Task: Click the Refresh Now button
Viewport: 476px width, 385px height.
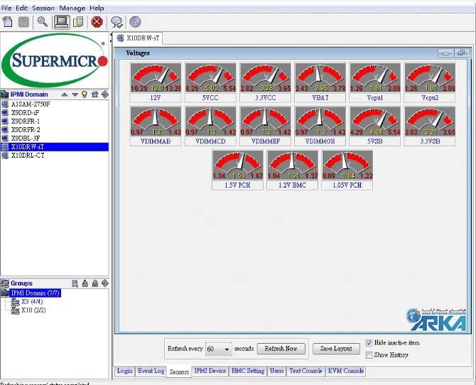Action: (x=281, y=349)
